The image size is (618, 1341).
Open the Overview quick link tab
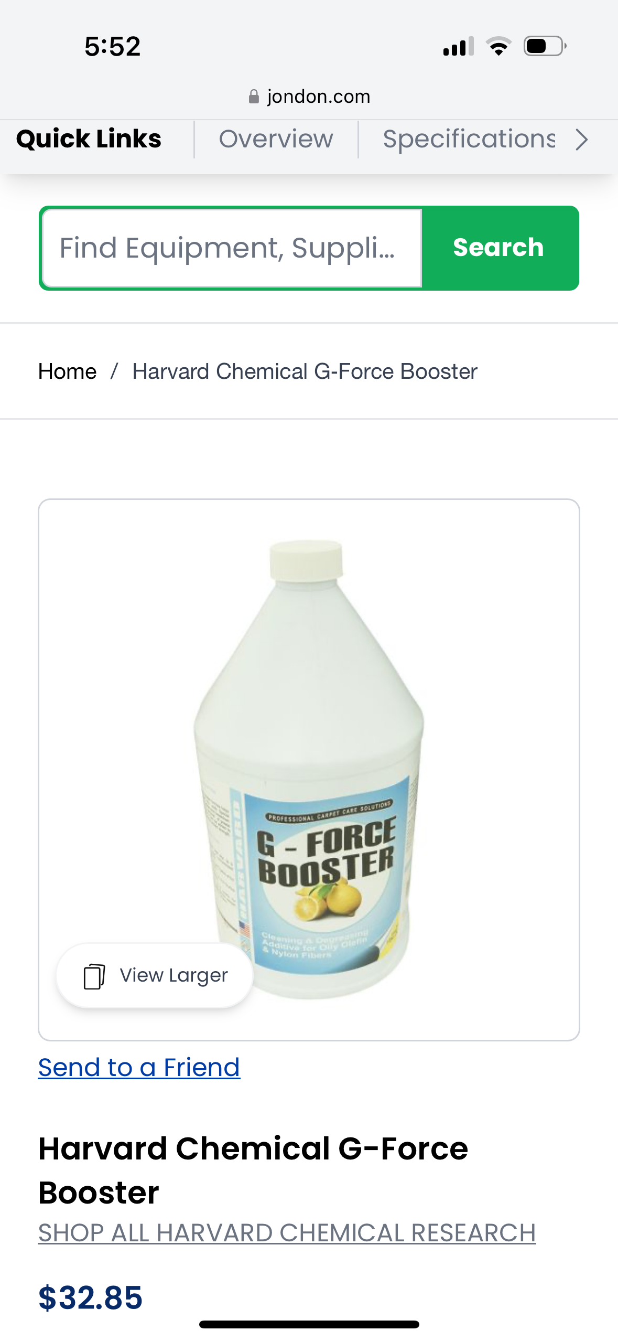pos(276,140)
